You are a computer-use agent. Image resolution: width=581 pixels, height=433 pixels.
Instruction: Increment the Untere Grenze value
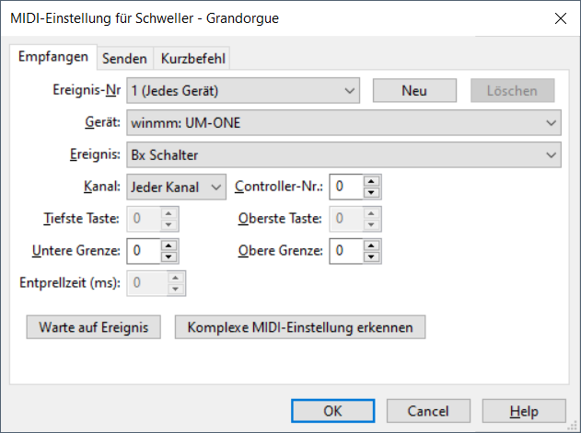pyautogui.click(x=169, y=245)
